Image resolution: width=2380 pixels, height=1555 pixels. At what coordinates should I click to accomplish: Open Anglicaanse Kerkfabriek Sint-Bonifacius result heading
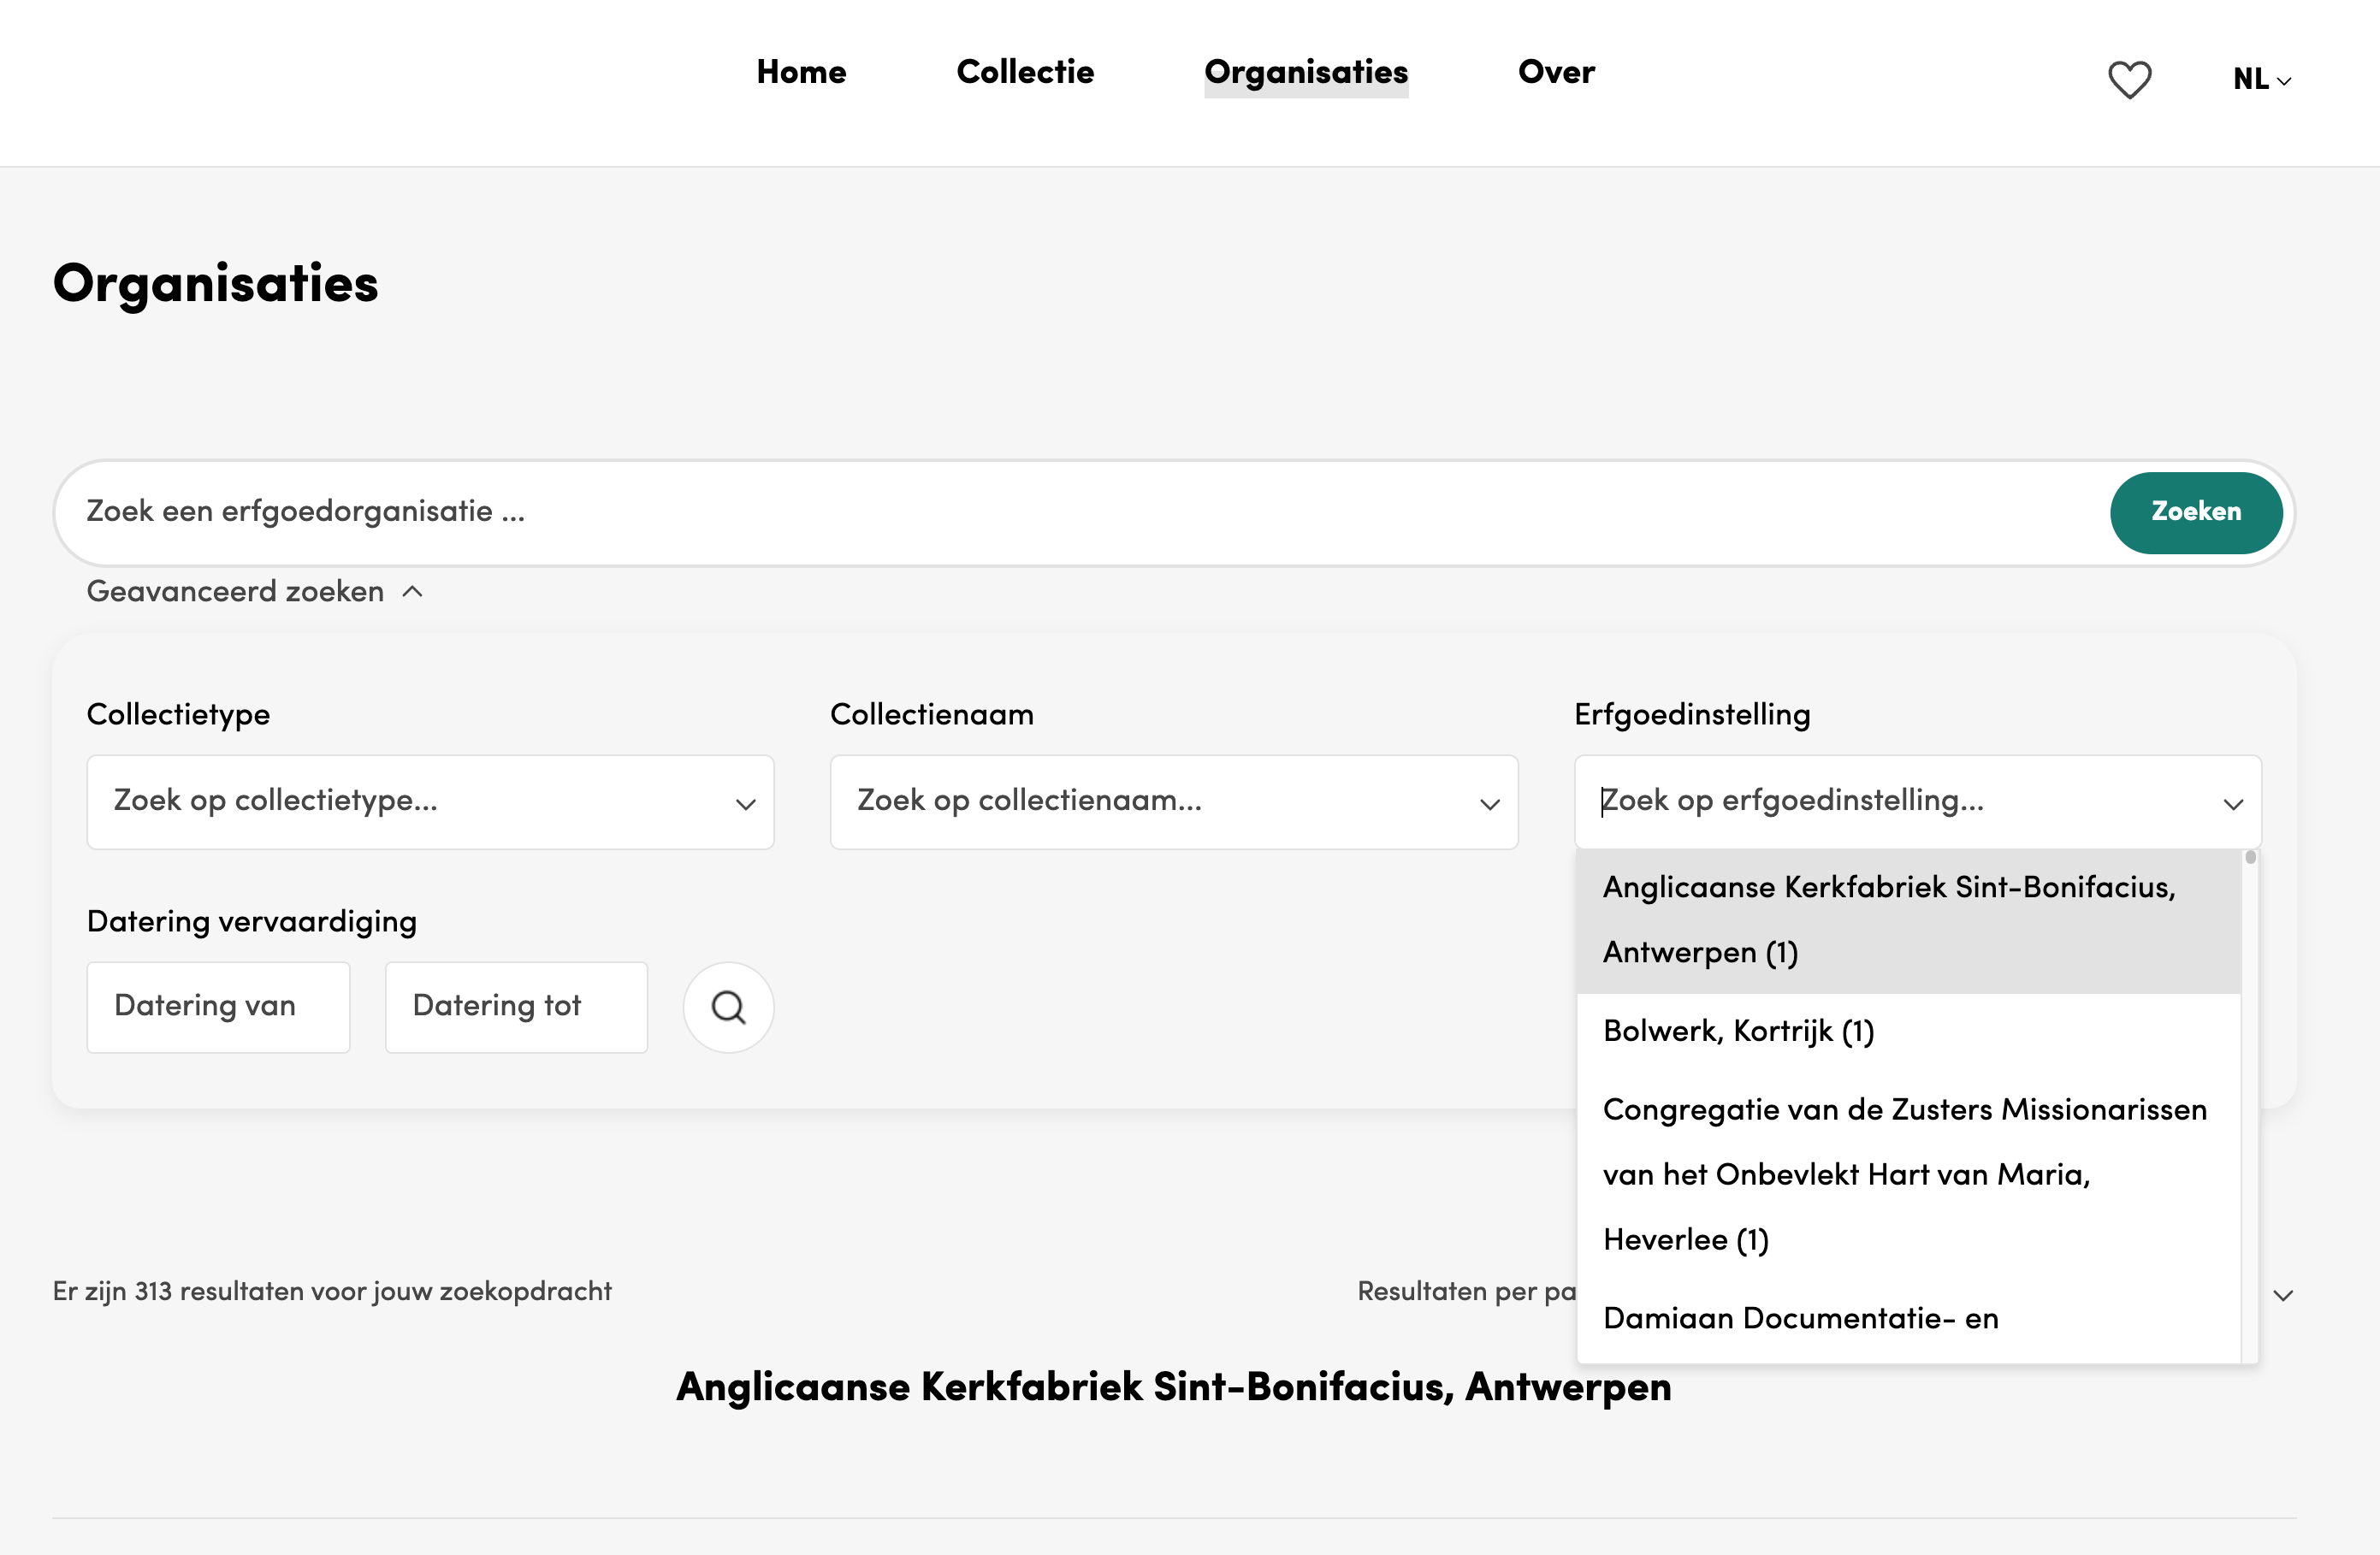point(1174,1387)
